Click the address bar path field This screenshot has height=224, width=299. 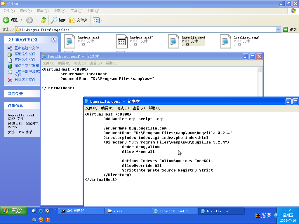coord(146,29)
